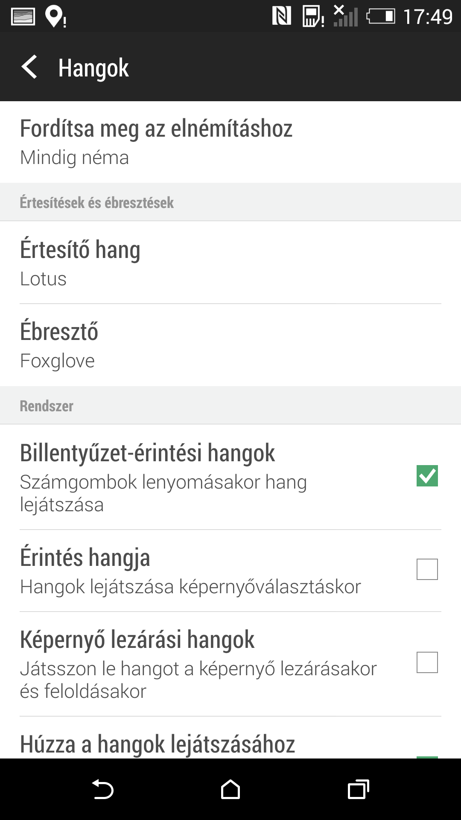Tap the battery status icon
This screenshot has width=461, height=820.
point(381,17)
